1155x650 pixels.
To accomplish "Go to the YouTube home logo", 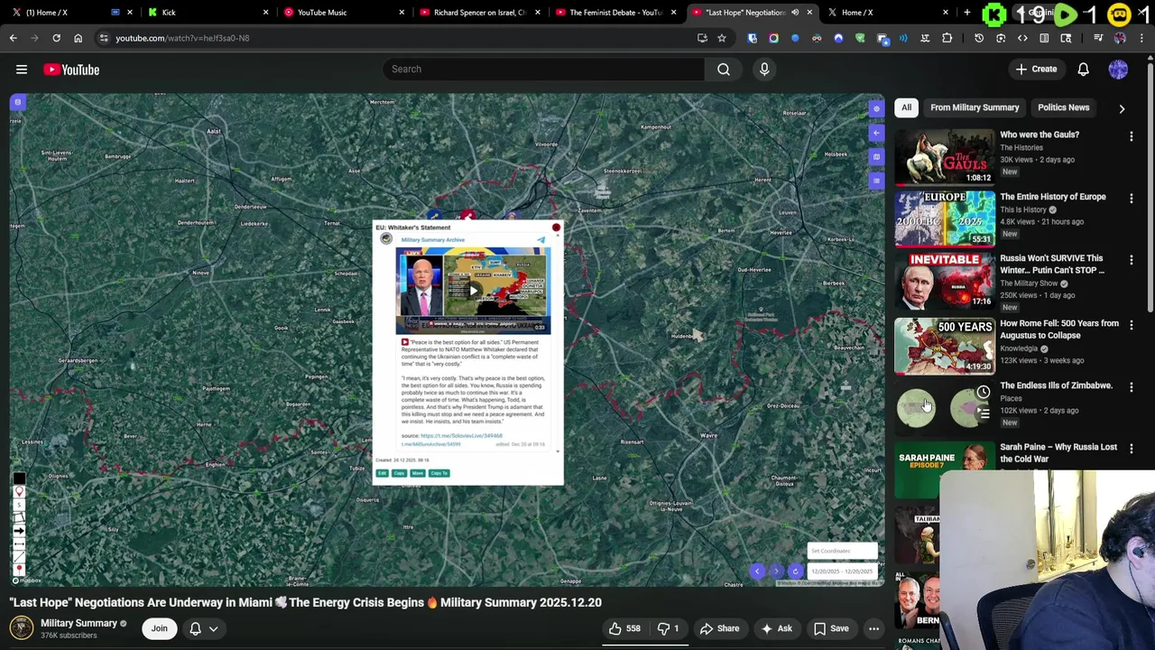I will point(71,70).
